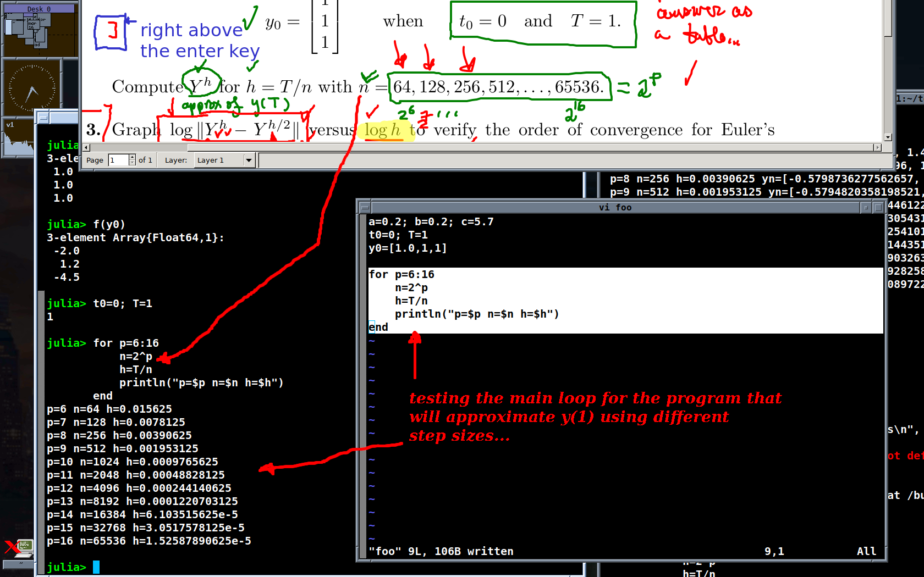
Task: Click the julia terminal's left scrollbar
Action: (41, 385)
